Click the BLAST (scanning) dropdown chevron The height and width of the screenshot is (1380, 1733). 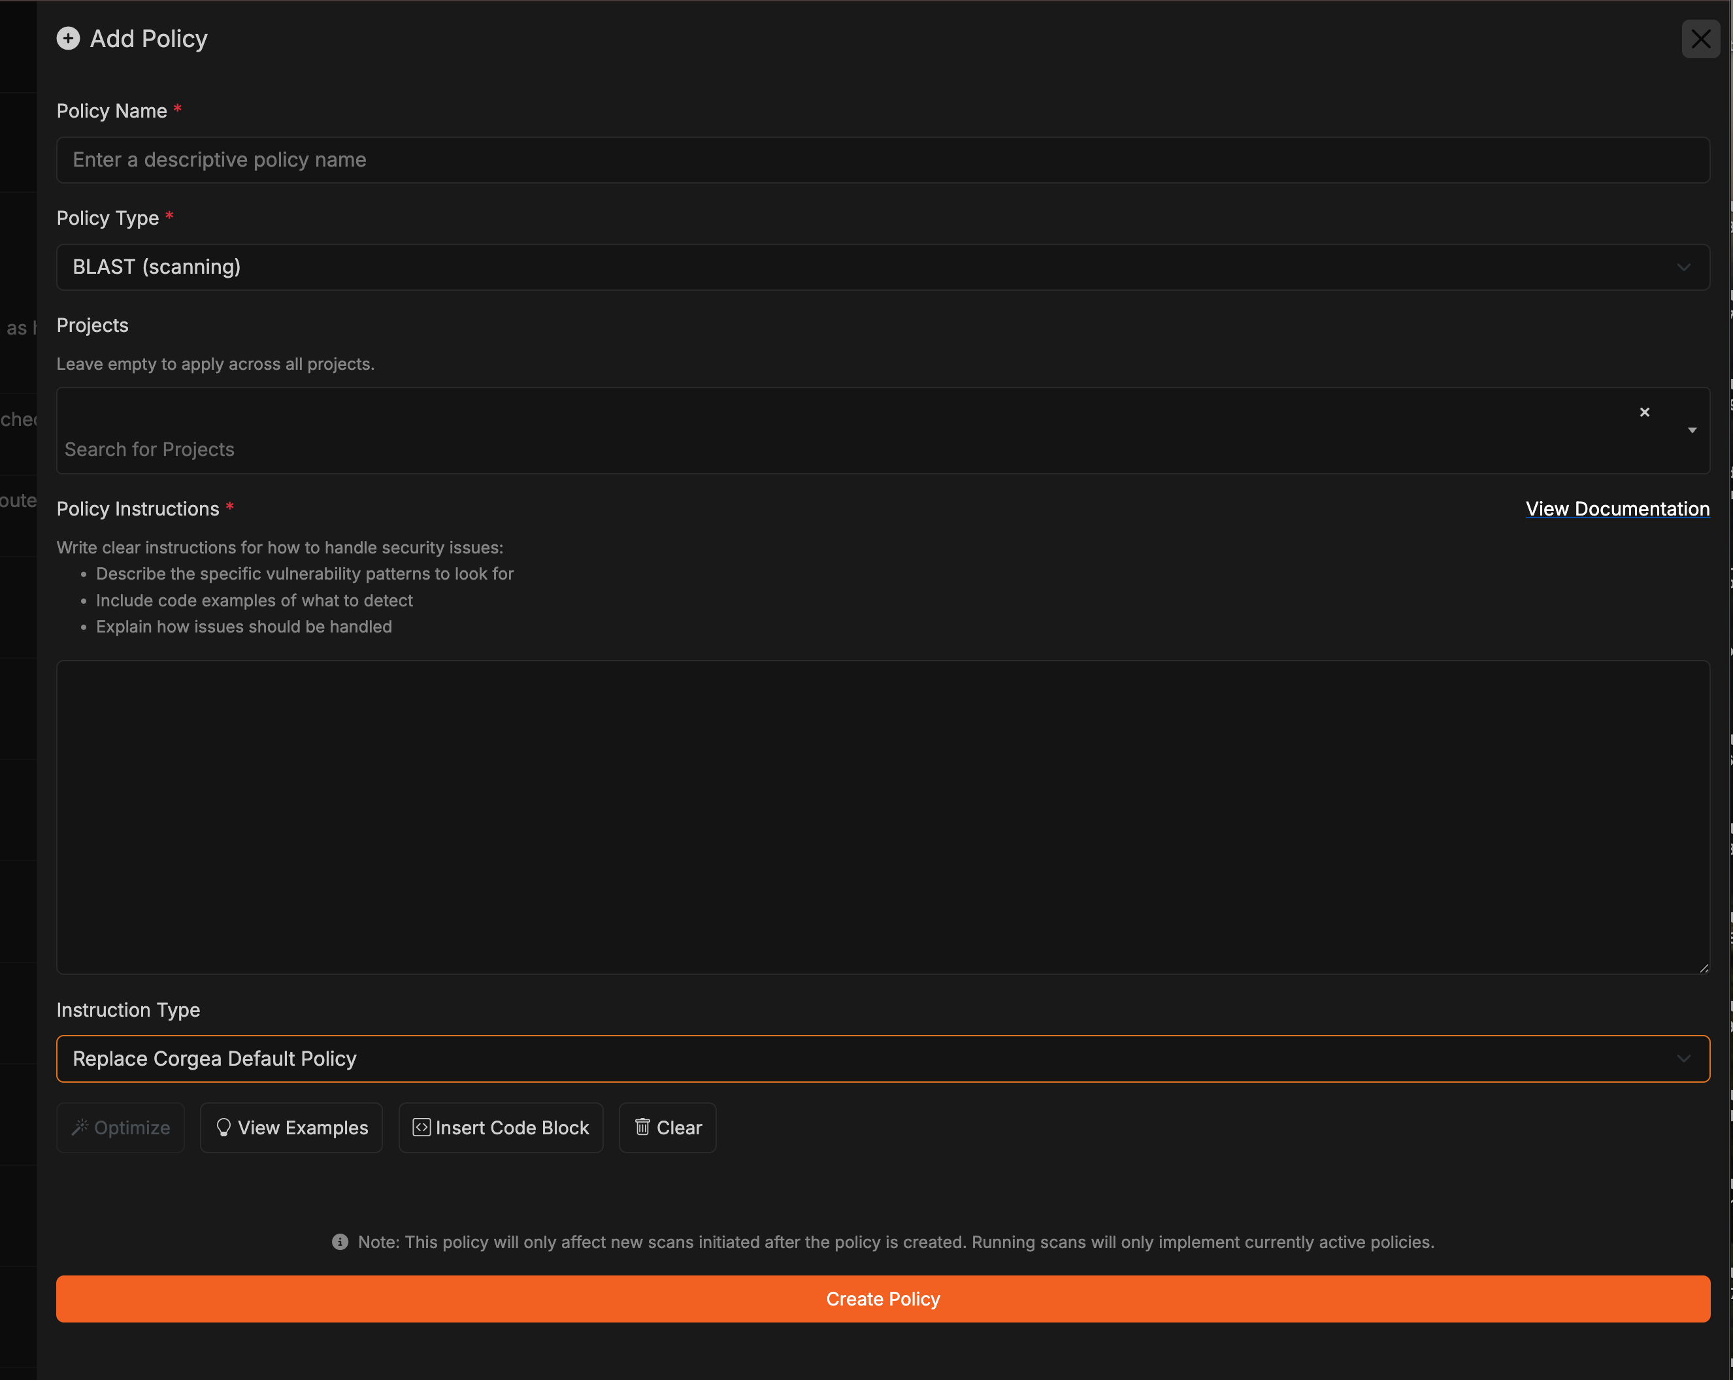pos(1683,267)
